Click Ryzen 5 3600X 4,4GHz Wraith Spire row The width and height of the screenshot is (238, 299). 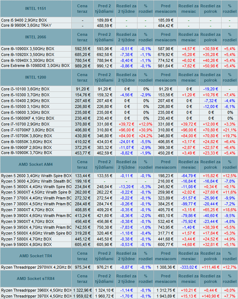(36, 187)
